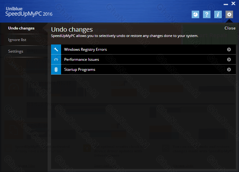Expand Windows Registry Errors arrow

coord(229,50)
